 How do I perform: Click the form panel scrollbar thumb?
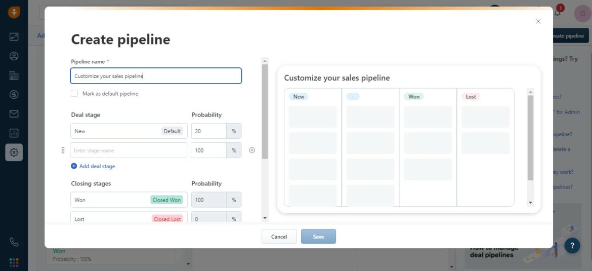click(x=265, y=111)
